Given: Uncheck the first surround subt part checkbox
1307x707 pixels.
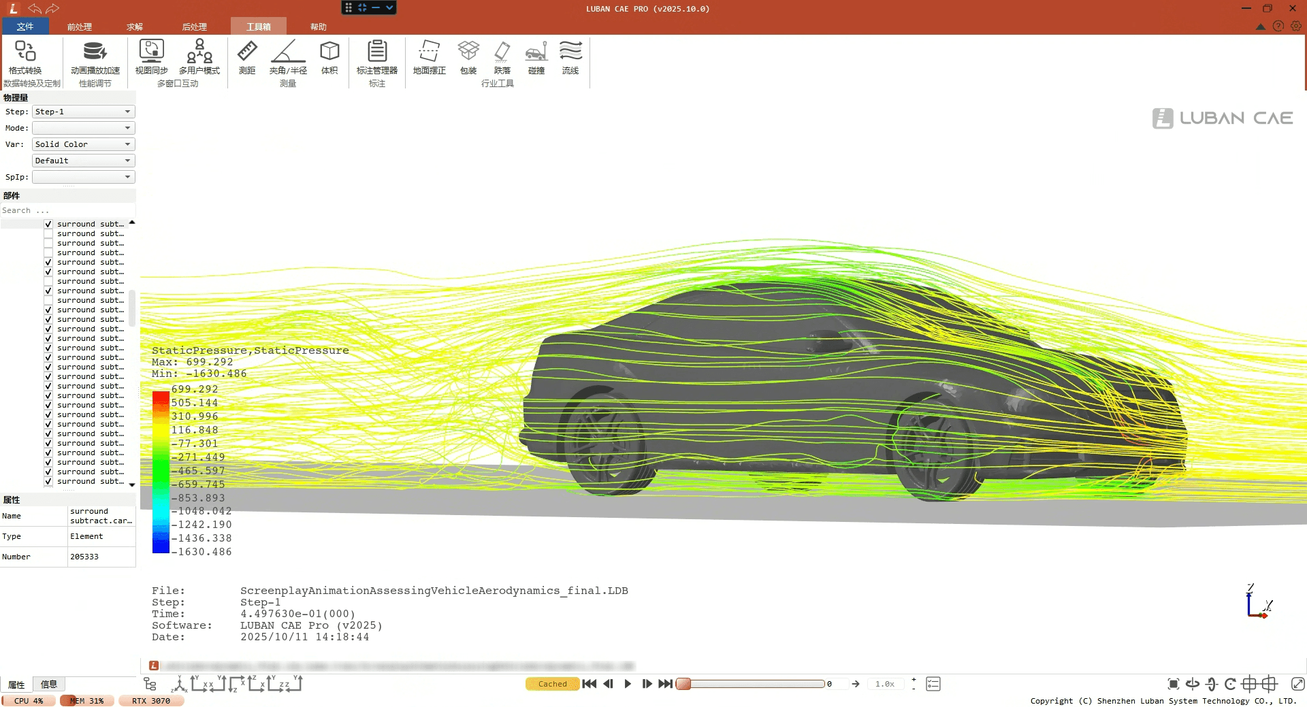Looking at the screenshot, I should coord(48,224).
